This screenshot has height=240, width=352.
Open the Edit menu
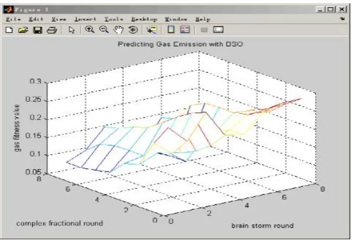pyautogui.click(x=36, y=19)
